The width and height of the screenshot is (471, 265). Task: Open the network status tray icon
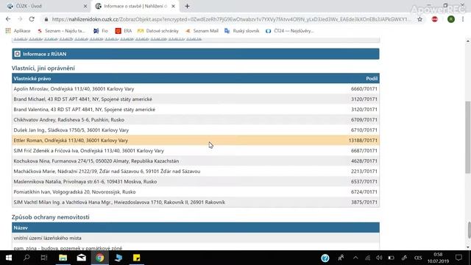pyautogui.click(x=367, y=258)
